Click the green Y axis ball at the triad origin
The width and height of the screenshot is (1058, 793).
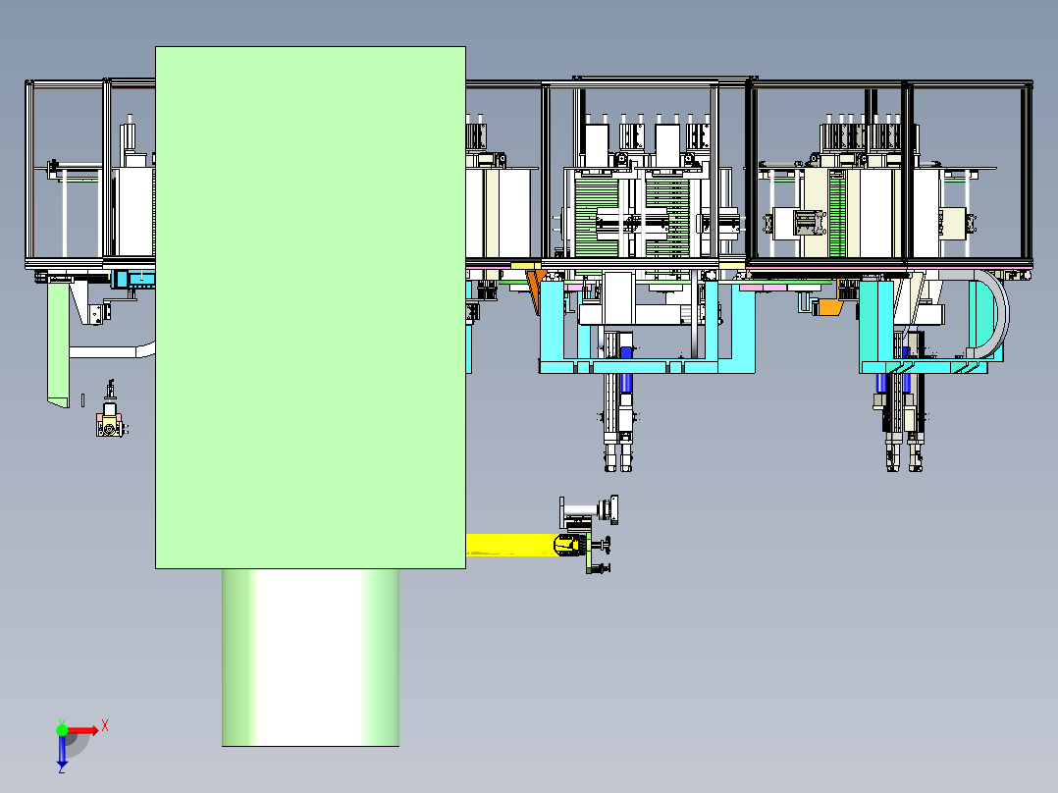(62, 730)
